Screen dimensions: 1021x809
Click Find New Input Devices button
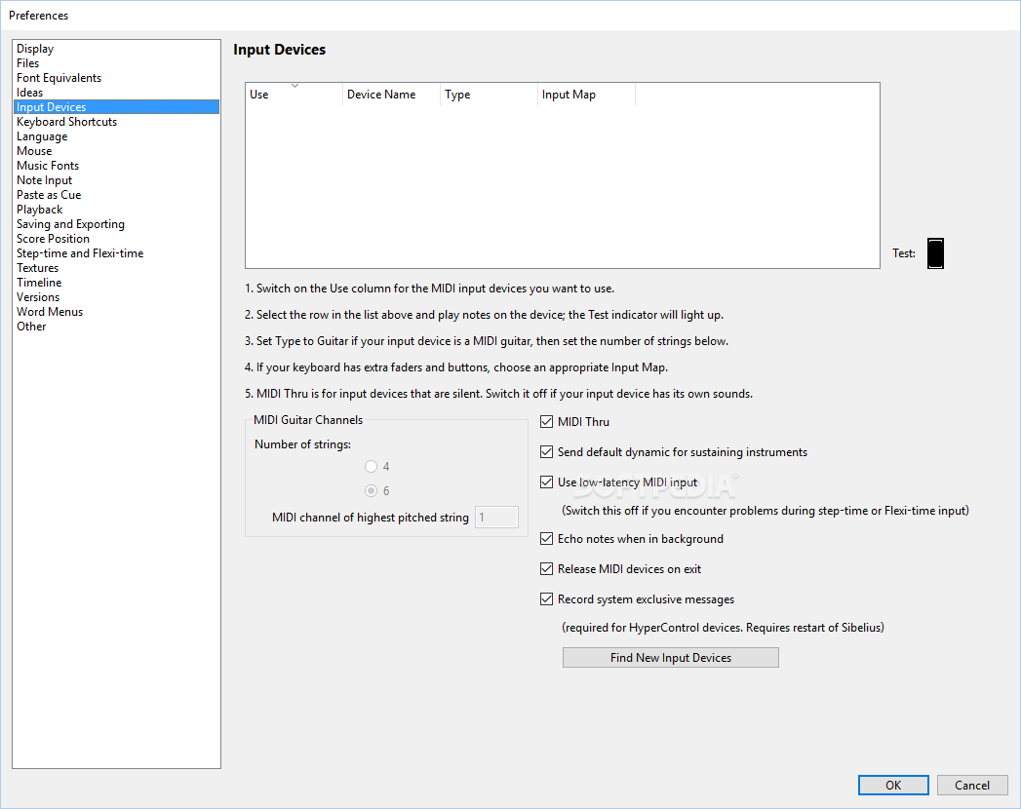coord(671,657)
